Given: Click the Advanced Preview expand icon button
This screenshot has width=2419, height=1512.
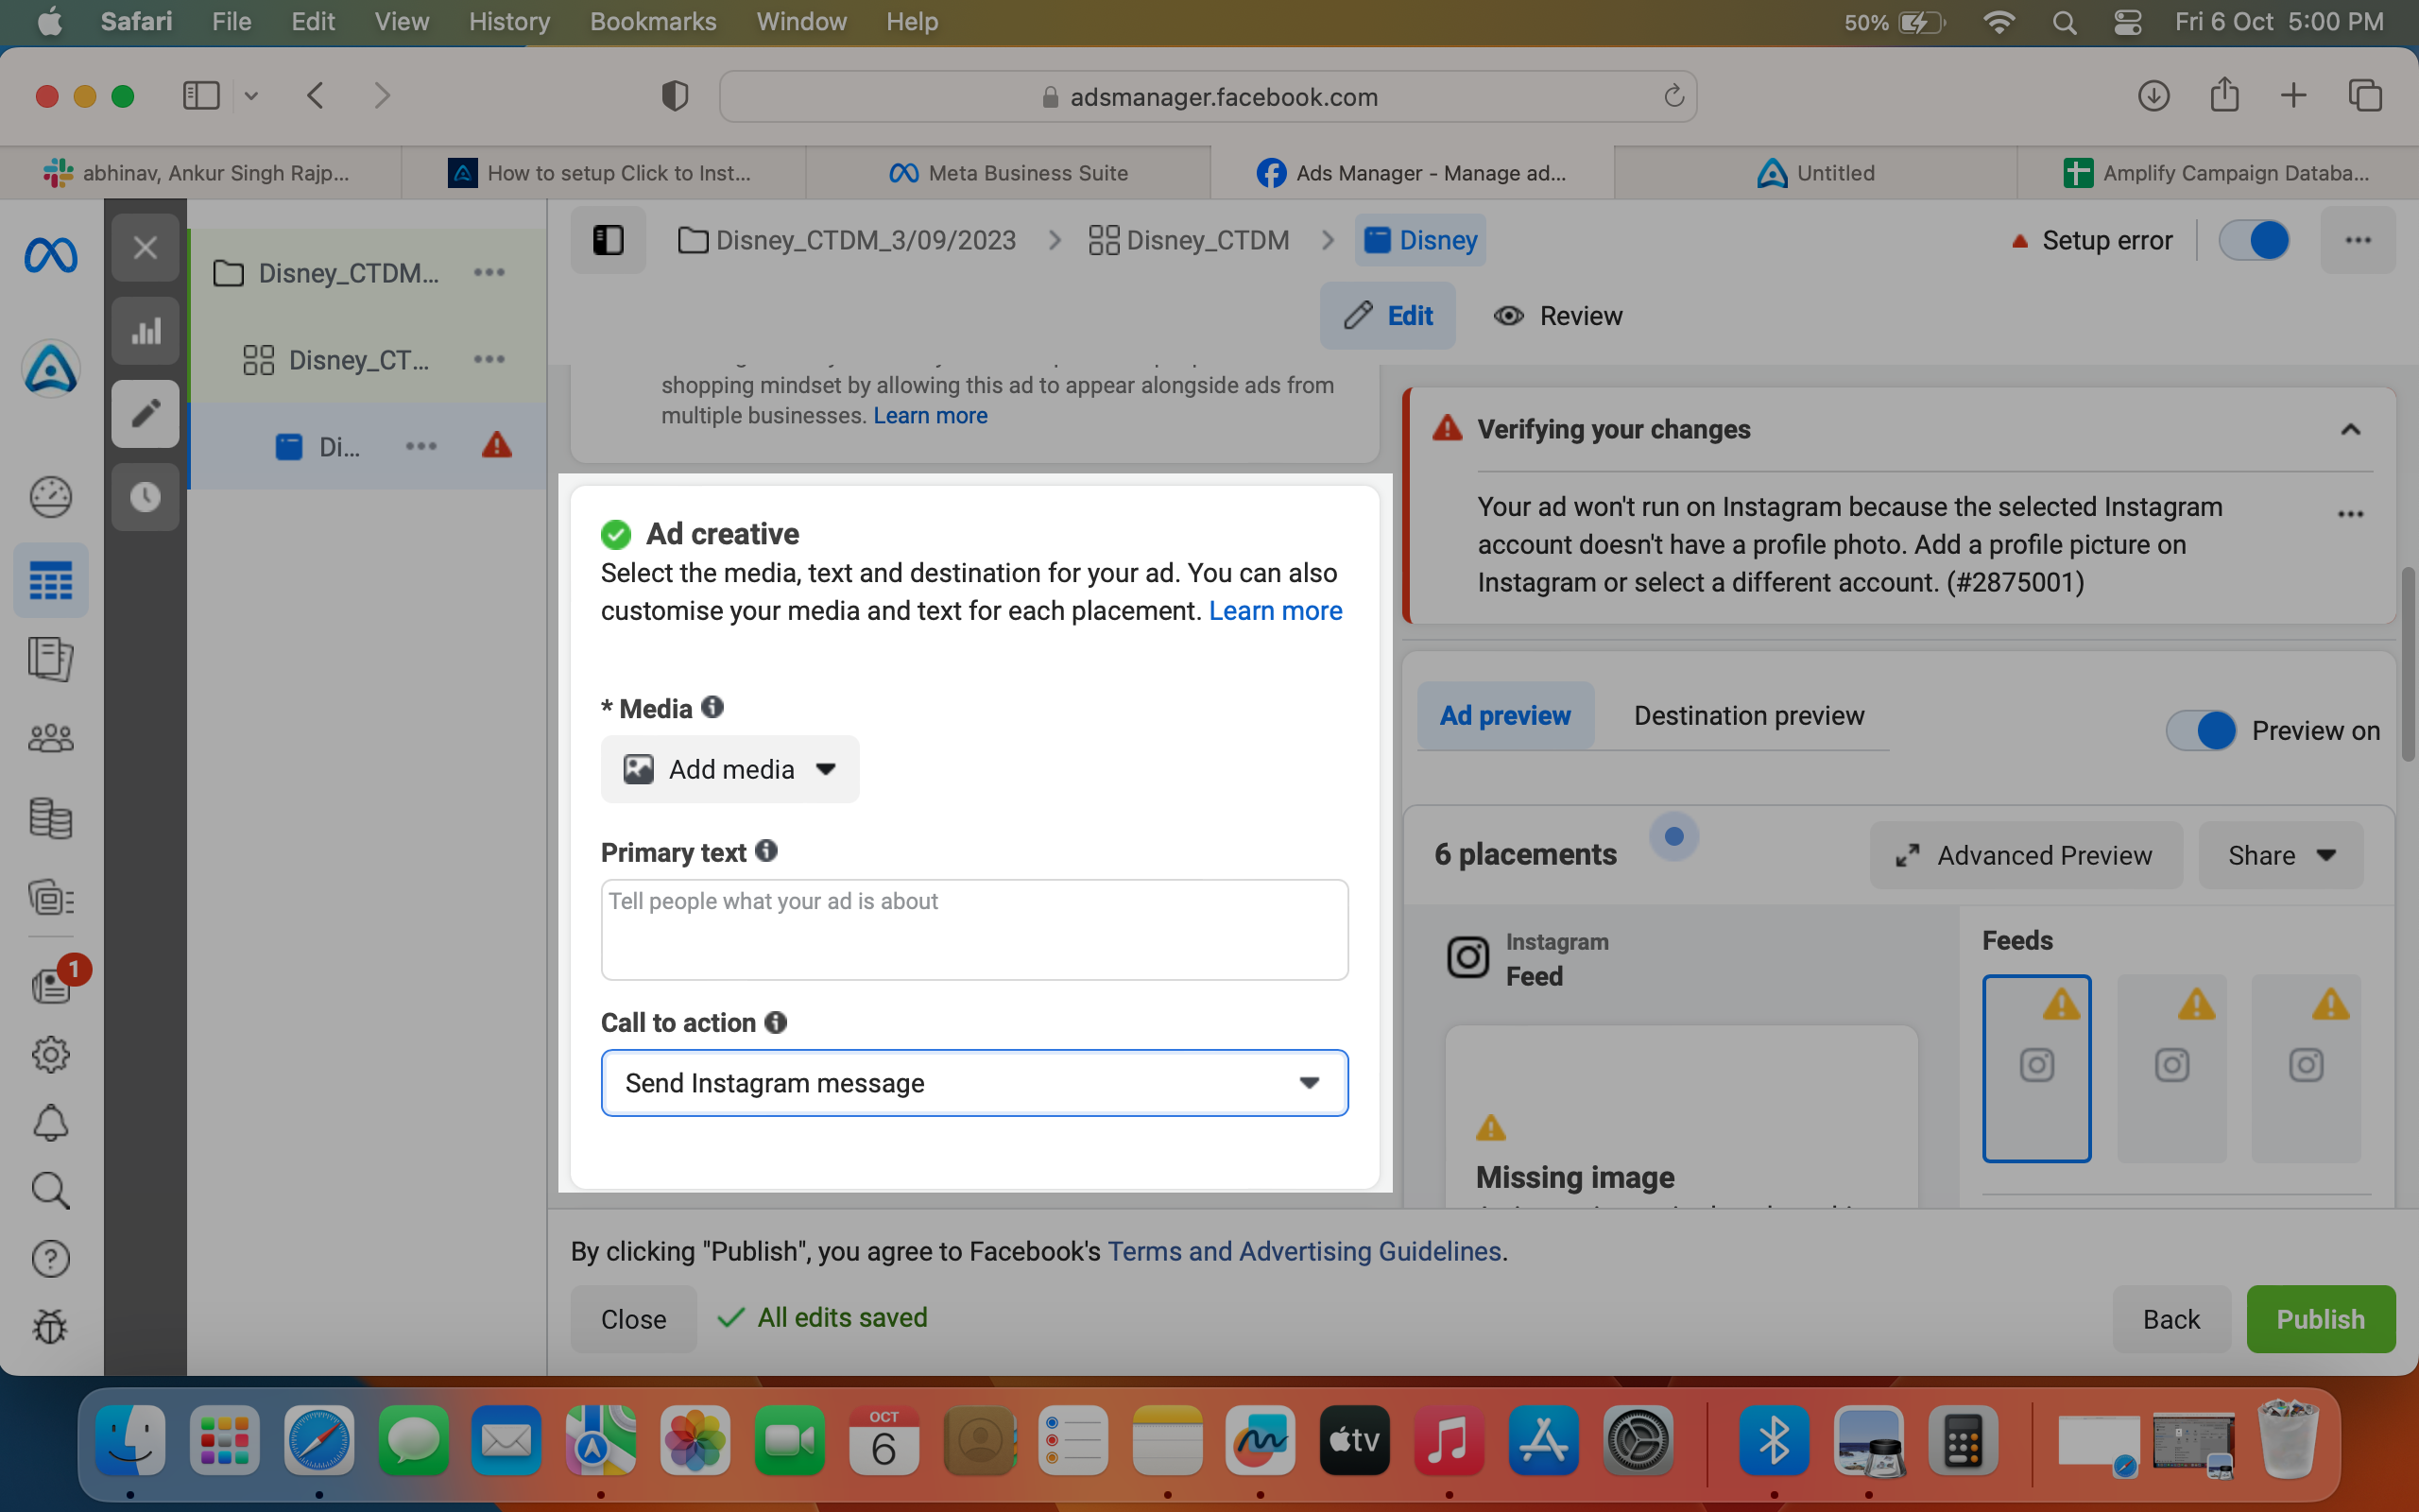Looking at the screenshot, I should tap(2025, 856).
